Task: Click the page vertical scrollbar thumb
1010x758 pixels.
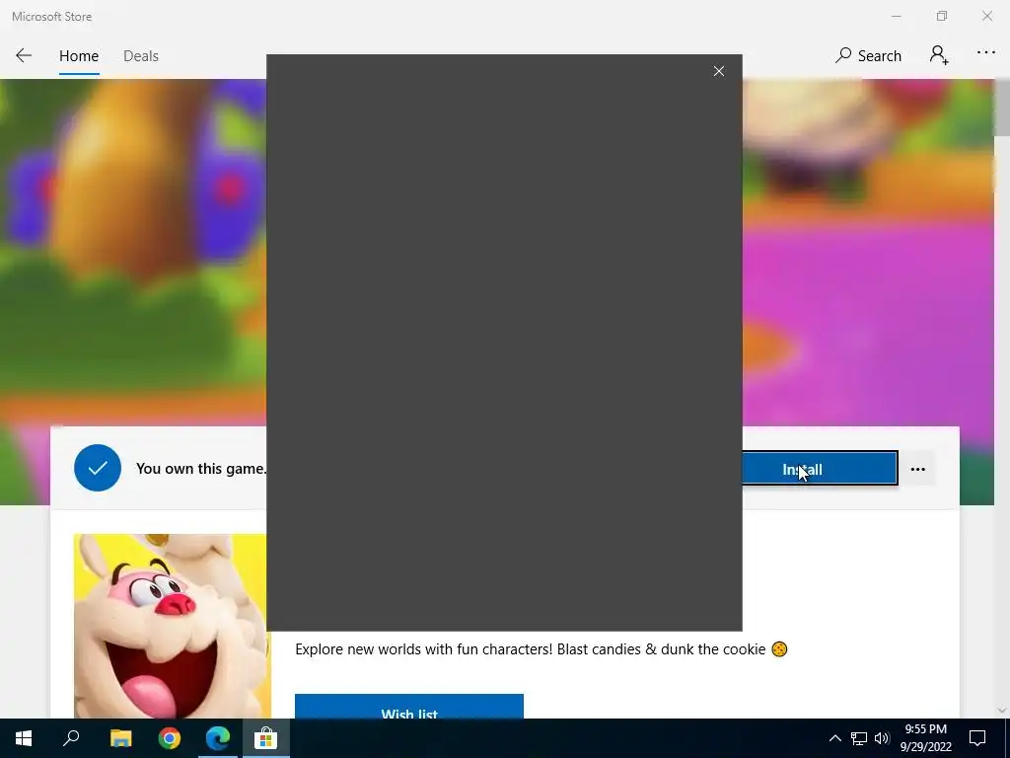Action: coord(1002,109)
